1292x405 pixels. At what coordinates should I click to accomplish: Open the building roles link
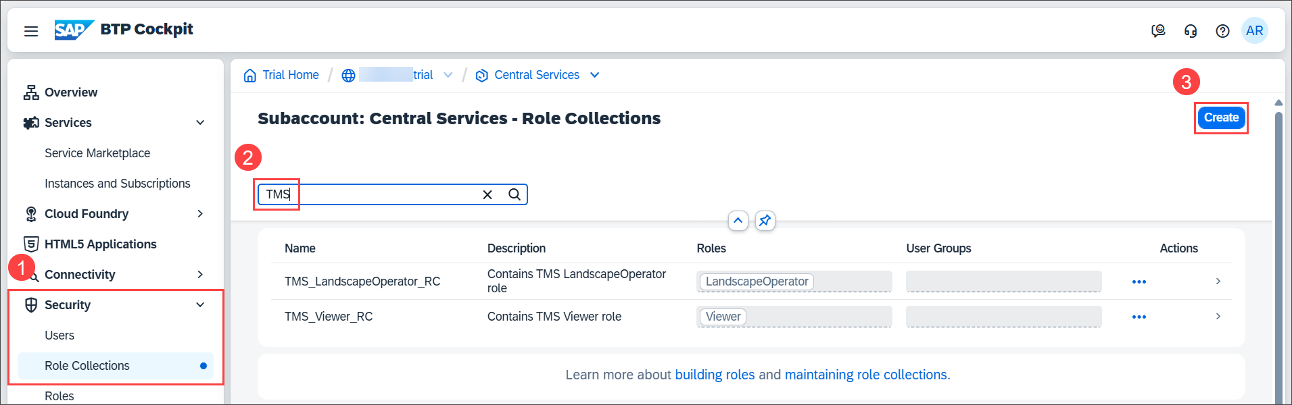click(x=715, y=375)
